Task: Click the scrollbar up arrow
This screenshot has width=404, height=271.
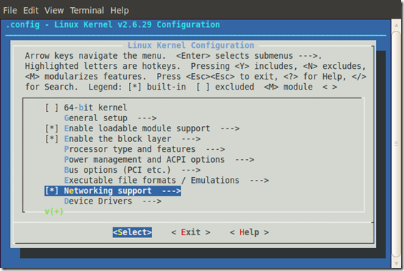Action: (x=396, y=25)
